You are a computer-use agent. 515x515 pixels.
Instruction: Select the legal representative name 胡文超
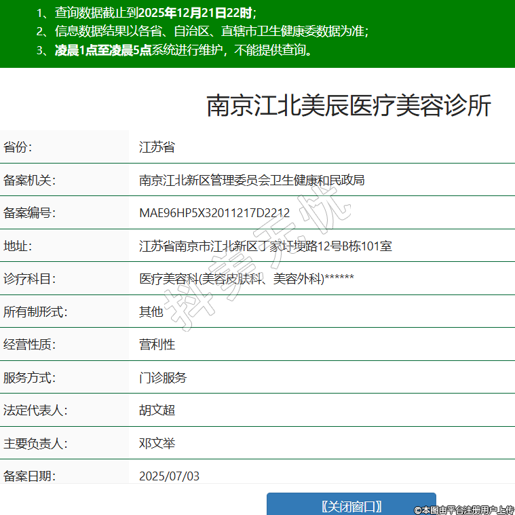click(x=157, y=411)
